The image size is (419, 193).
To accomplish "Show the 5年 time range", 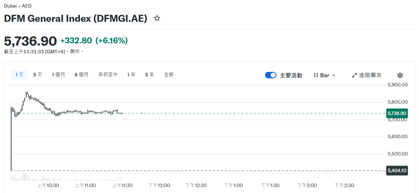I will click(149, 75).
